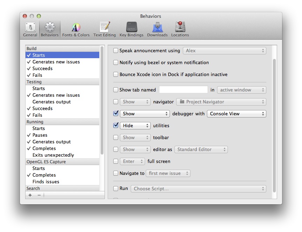
Task: Select Running Generates output
Action: click(x=63, y=142)
